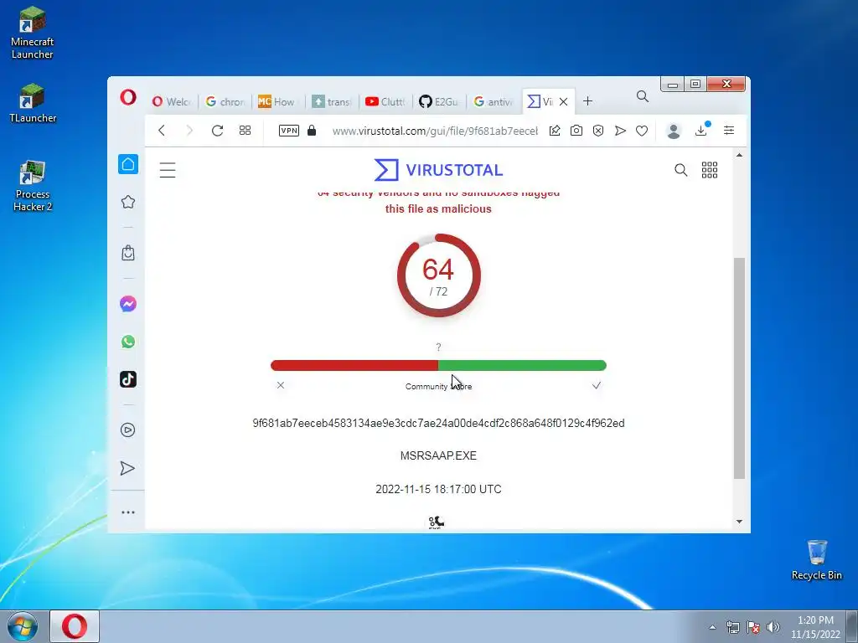This screenshot has height=643, width=858.
Task: Switch to the 'transf' tab
Action: [332, 101]
